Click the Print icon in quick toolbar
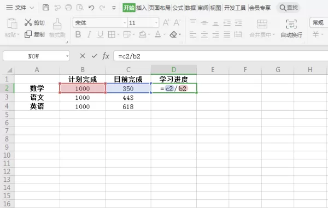 (68, 8)
